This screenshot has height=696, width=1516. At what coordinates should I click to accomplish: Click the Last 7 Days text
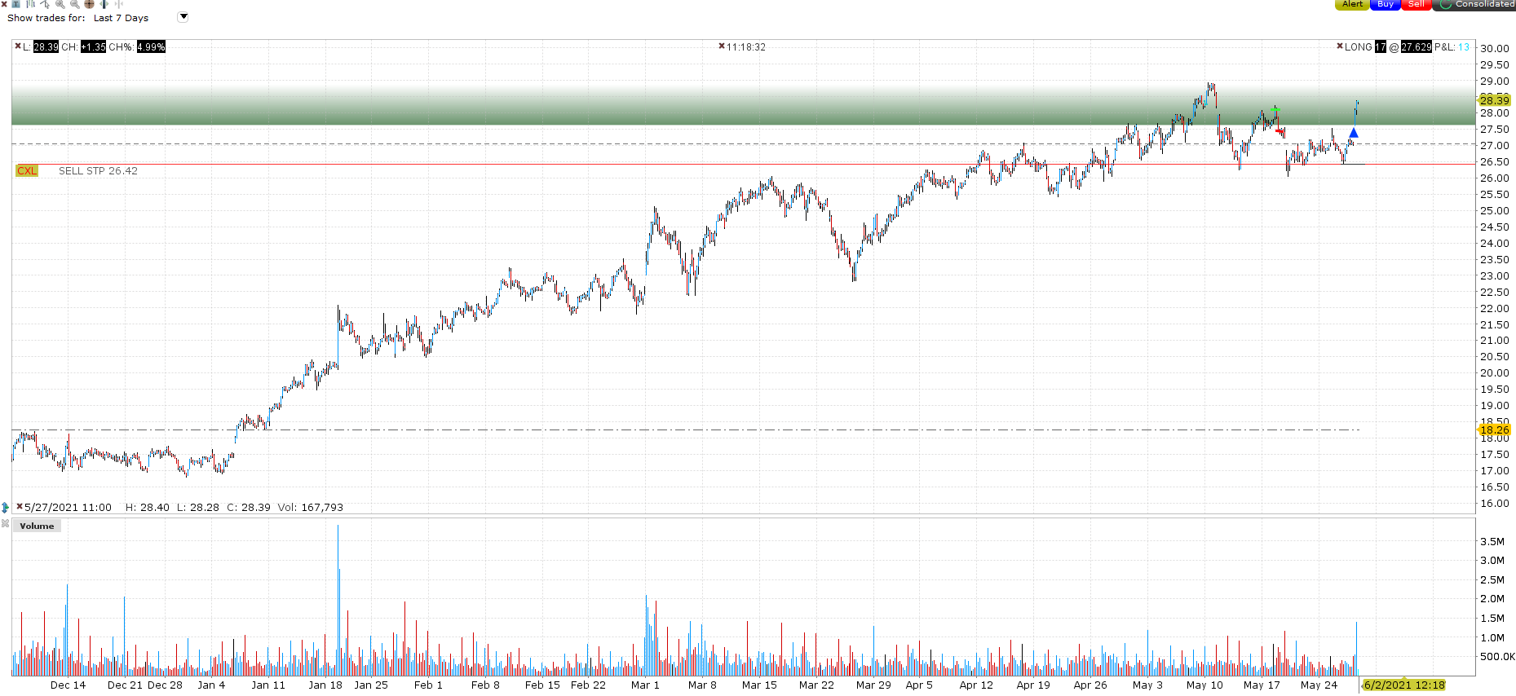tap(121, 18)
